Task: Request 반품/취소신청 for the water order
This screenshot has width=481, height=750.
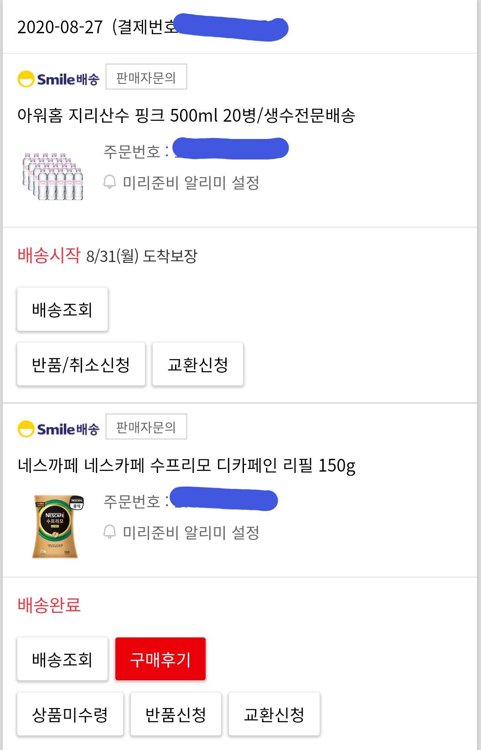Action: tap(81, 365)
